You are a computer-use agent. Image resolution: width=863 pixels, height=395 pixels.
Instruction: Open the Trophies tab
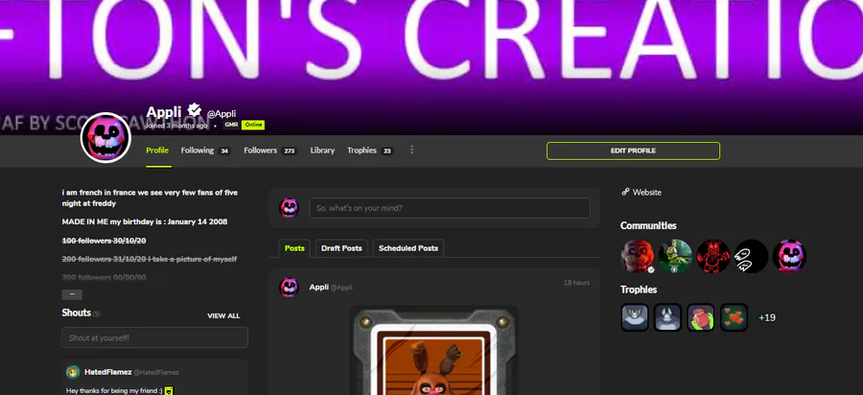pyautogui.click(x=370, y=151)
